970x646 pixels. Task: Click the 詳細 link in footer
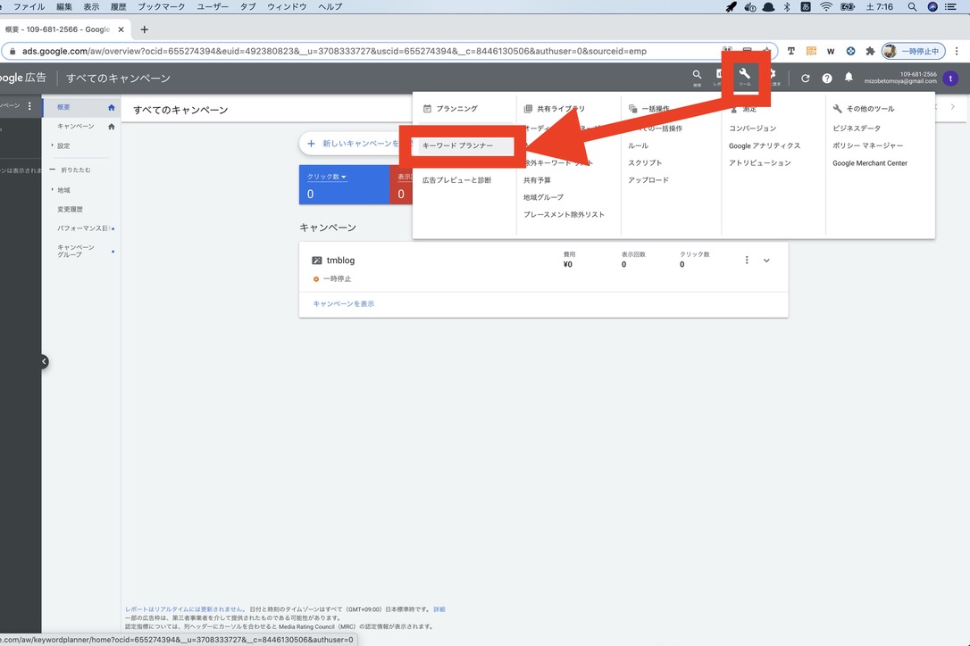(439, 609)
